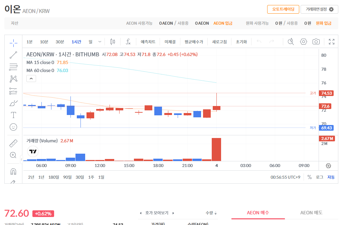
Task: Set chart range to 90일
Action: tap(67, 177)
